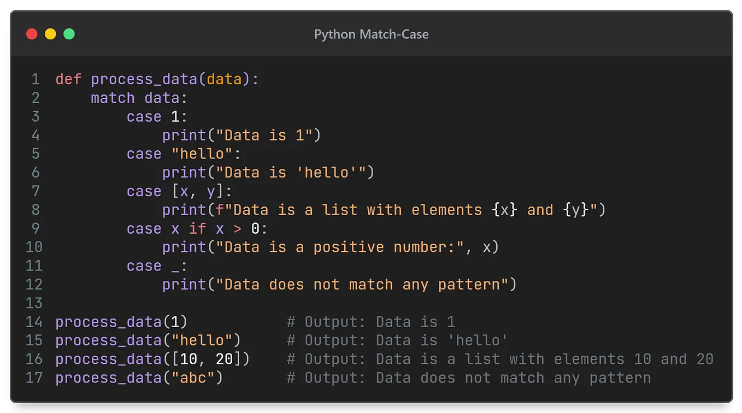742x413 pixels.
Task: Click line number 17 in the gutter
Action: click(33, 377)
